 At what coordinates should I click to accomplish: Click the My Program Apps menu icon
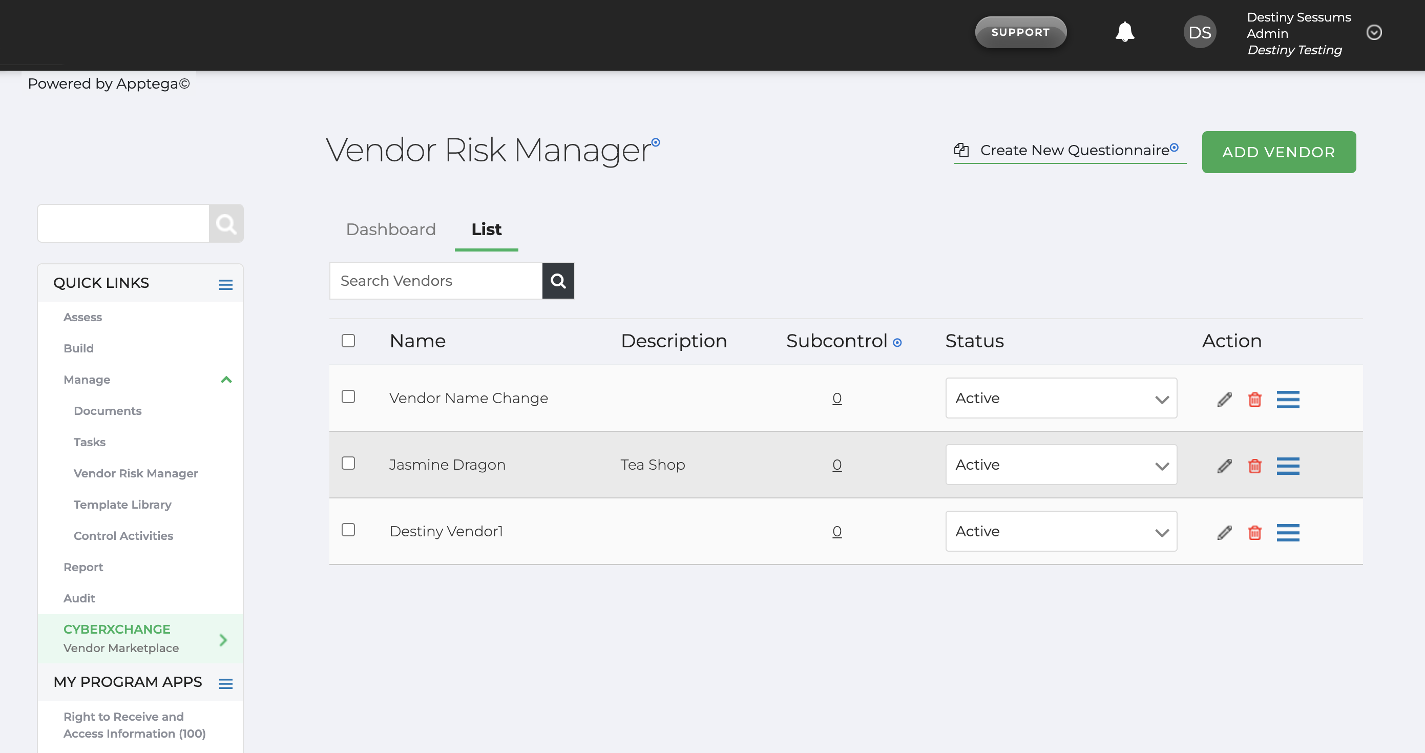225,683
